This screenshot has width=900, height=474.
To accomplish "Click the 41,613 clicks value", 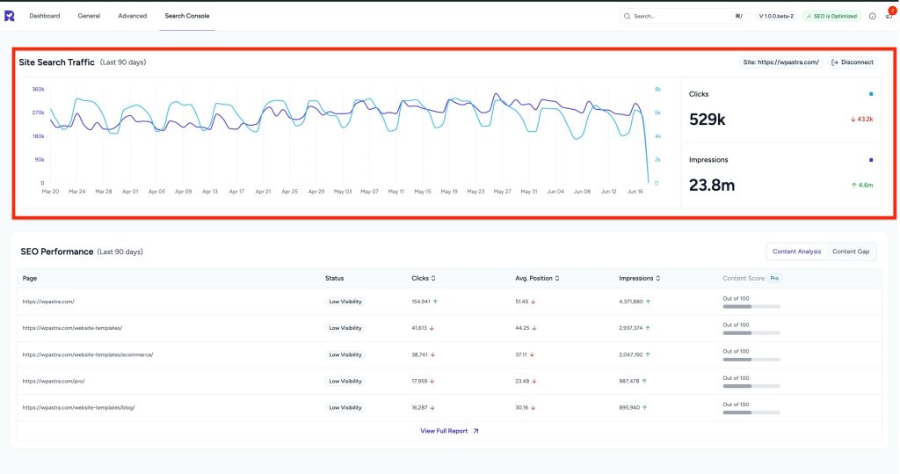I will coord(419,328).
